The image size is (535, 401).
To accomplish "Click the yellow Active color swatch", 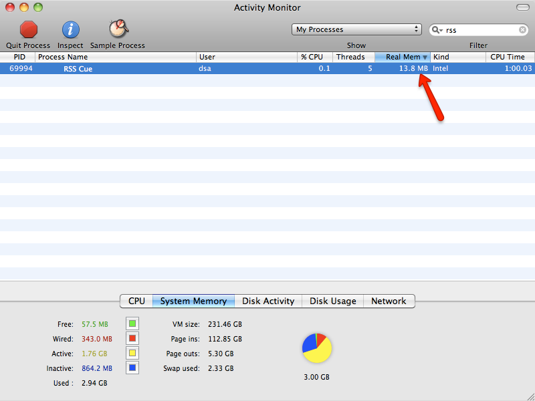I will (132, 354).
